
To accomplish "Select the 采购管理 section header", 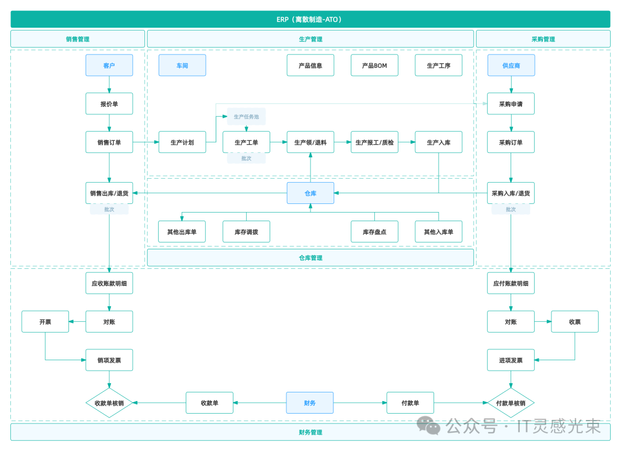I will (543, 39).
